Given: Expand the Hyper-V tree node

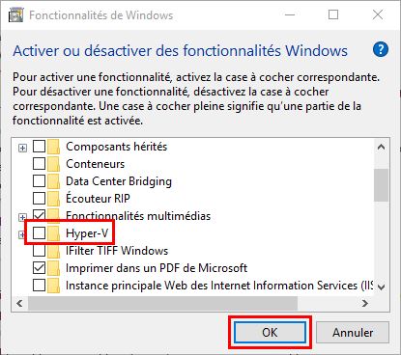Looking at the screenshot, I should [x=21, y=234].
